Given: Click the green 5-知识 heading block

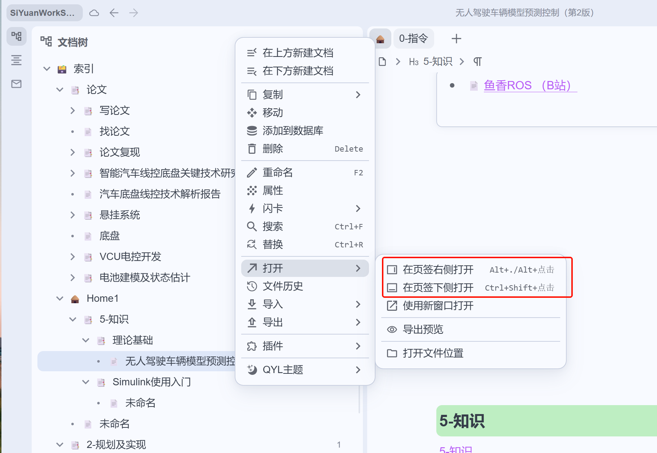Looking at the screenshot, I should [546, 421].
